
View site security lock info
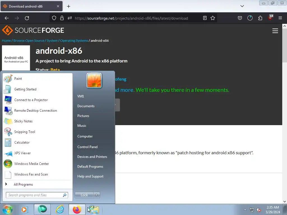[62, 18]
